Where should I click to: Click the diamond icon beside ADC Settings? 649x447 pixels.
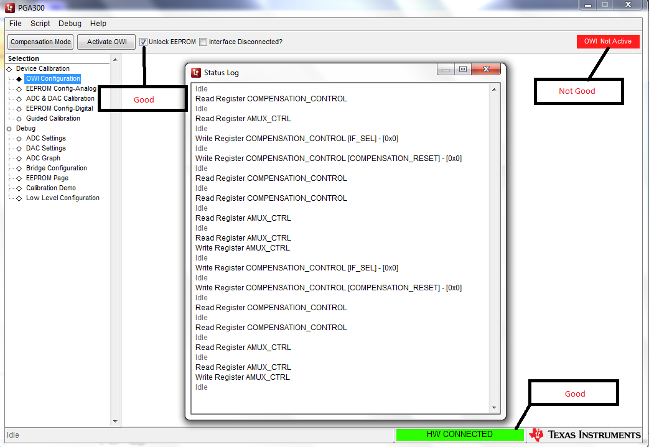19,139
